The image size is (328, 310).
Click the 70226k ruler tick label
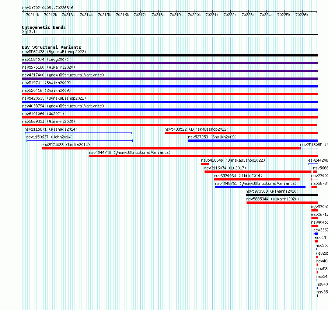tap(302, 15)
